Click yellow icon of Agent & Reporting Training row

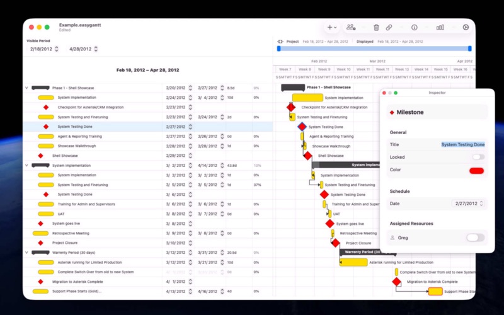pyautogui.click(x=46, y=136)
